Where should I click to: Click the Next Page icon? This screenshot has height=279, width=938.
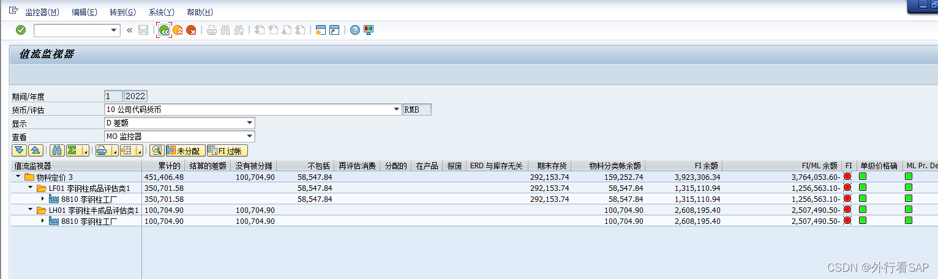point(287,30)
